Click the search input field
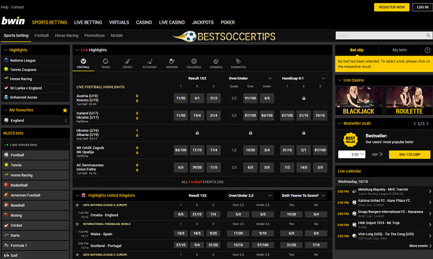433x259 pixels. pos(380,35)
